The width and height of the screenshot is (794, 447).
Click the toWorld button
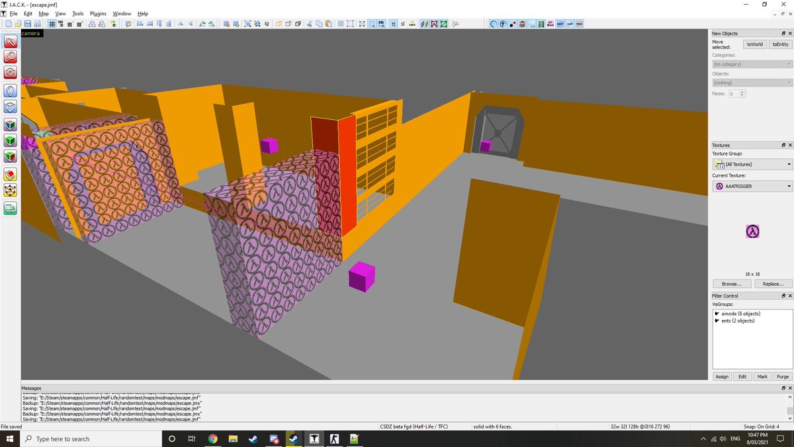click(754, 44)
